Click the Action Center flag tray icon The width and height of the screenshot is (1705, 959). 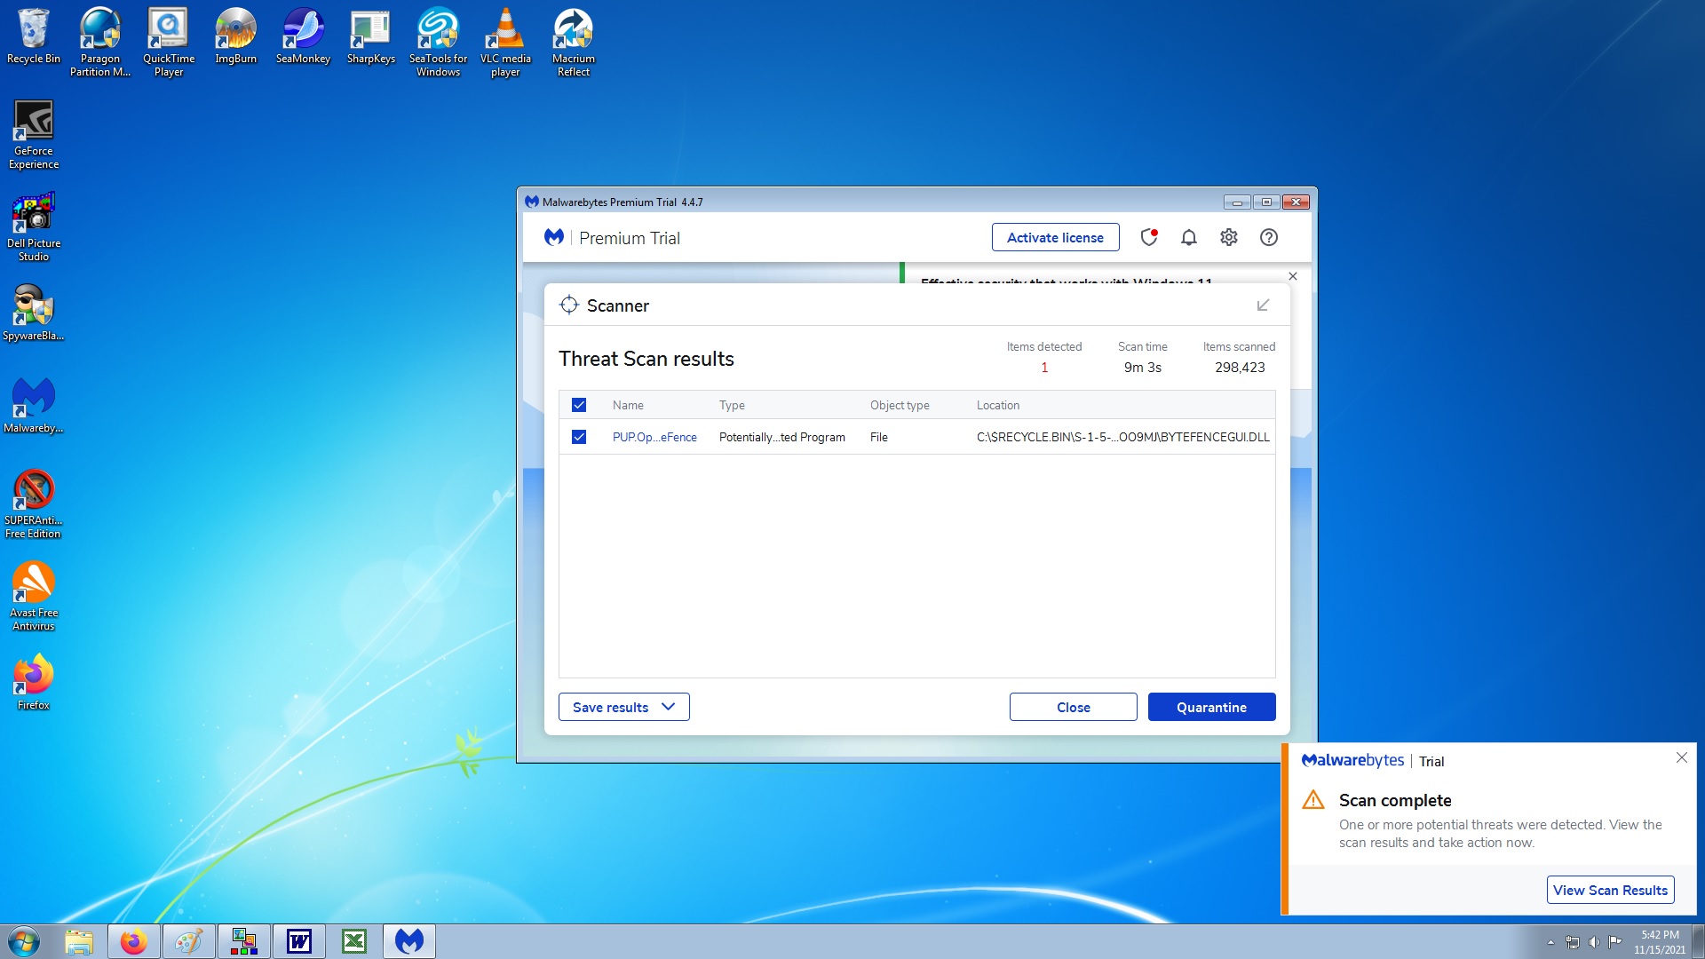(1615, 942)
